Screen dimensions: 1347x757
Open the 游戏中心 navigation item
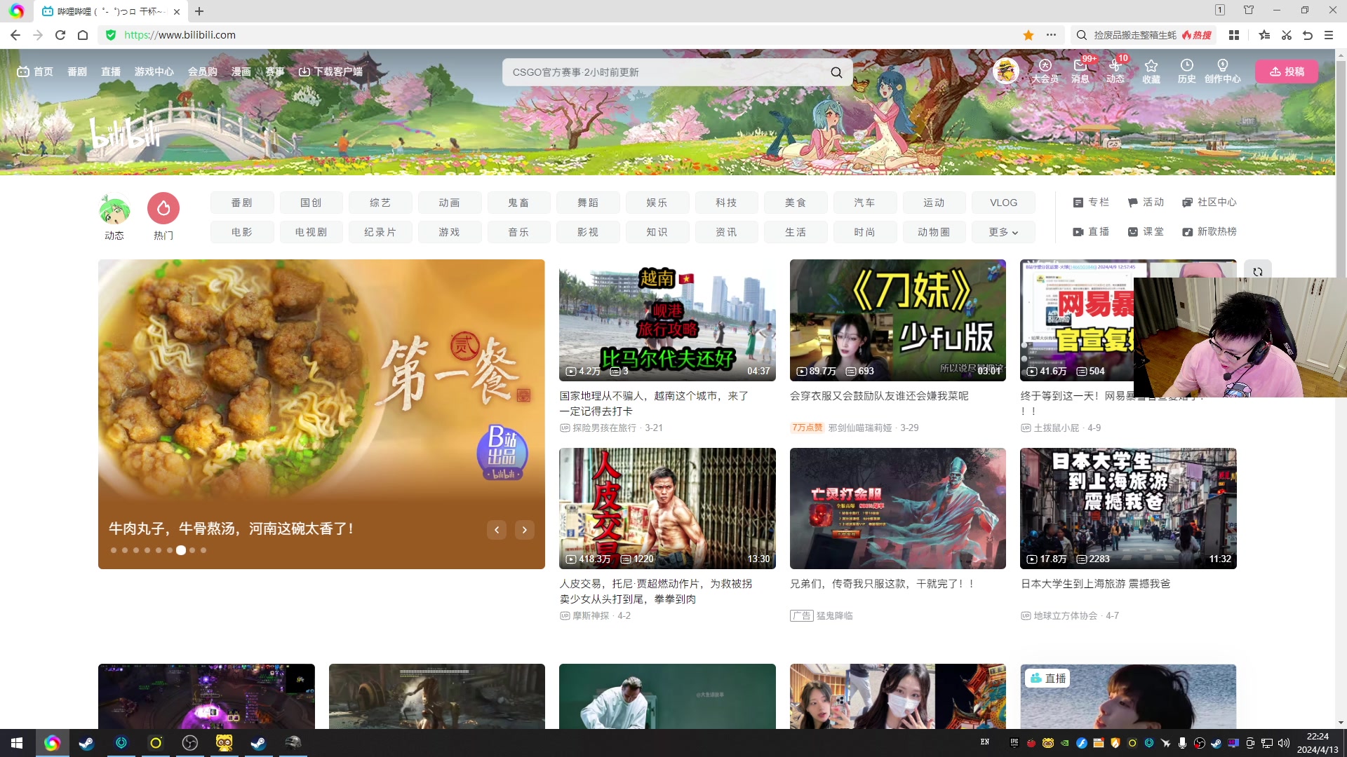pos(154,71)
